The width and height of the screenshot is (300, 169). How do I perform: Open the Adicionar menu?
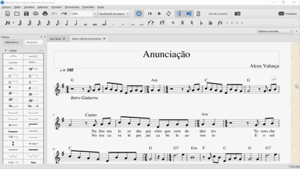coord(43,7)
